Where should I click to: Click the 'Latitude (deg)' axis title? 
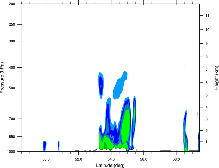[110, 165]
